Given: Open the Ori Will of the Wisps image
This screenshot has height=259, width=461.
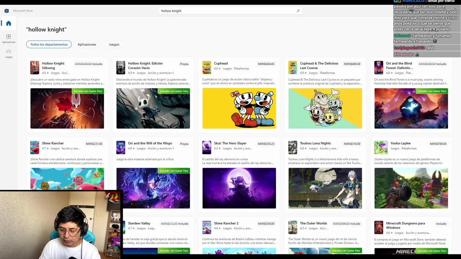Looking at the screenshot, I should (153, 188).
